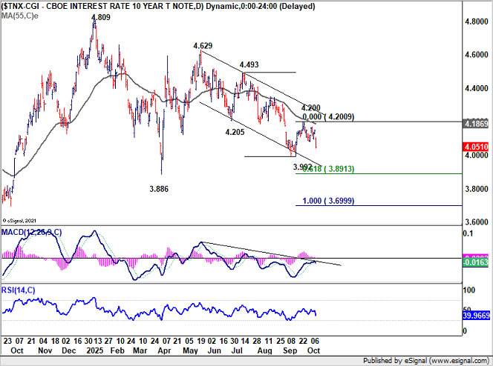Click the Nov month label on time axis
The height and width of the screenshot is (366, 493).
pos(45,350)
